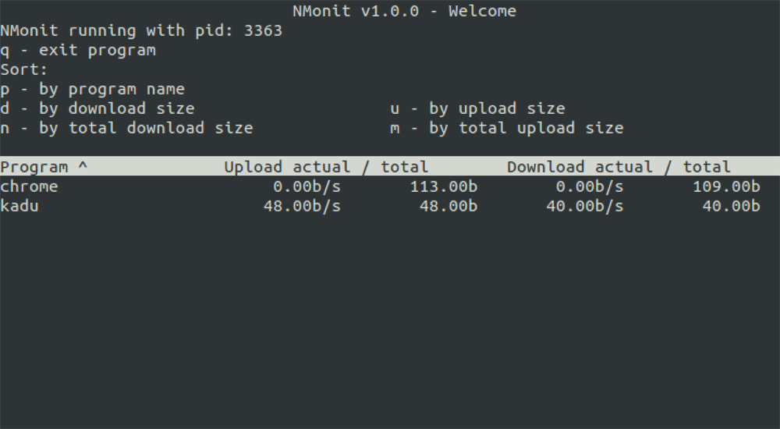Click the sort caret next to Program

(83, 165)
